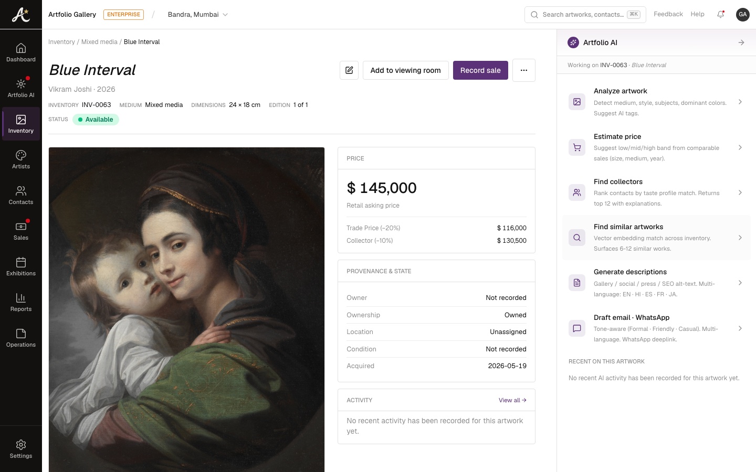The width and height of the screenshot is (756, 472).
Task: Click the Record sale button
Action: (x=480, y=70)
